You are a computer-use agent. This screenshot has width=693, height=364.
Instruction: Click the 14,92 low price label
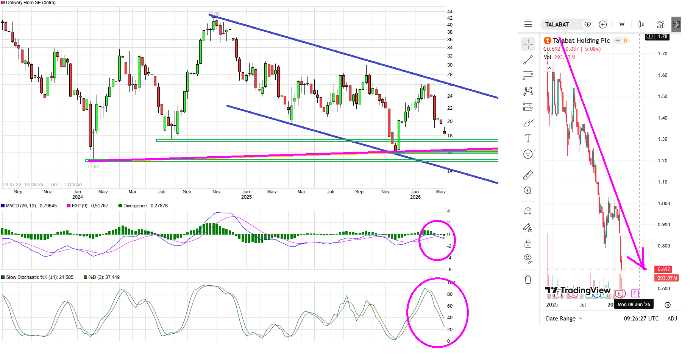pyautogui.click(x=93, y=166)
